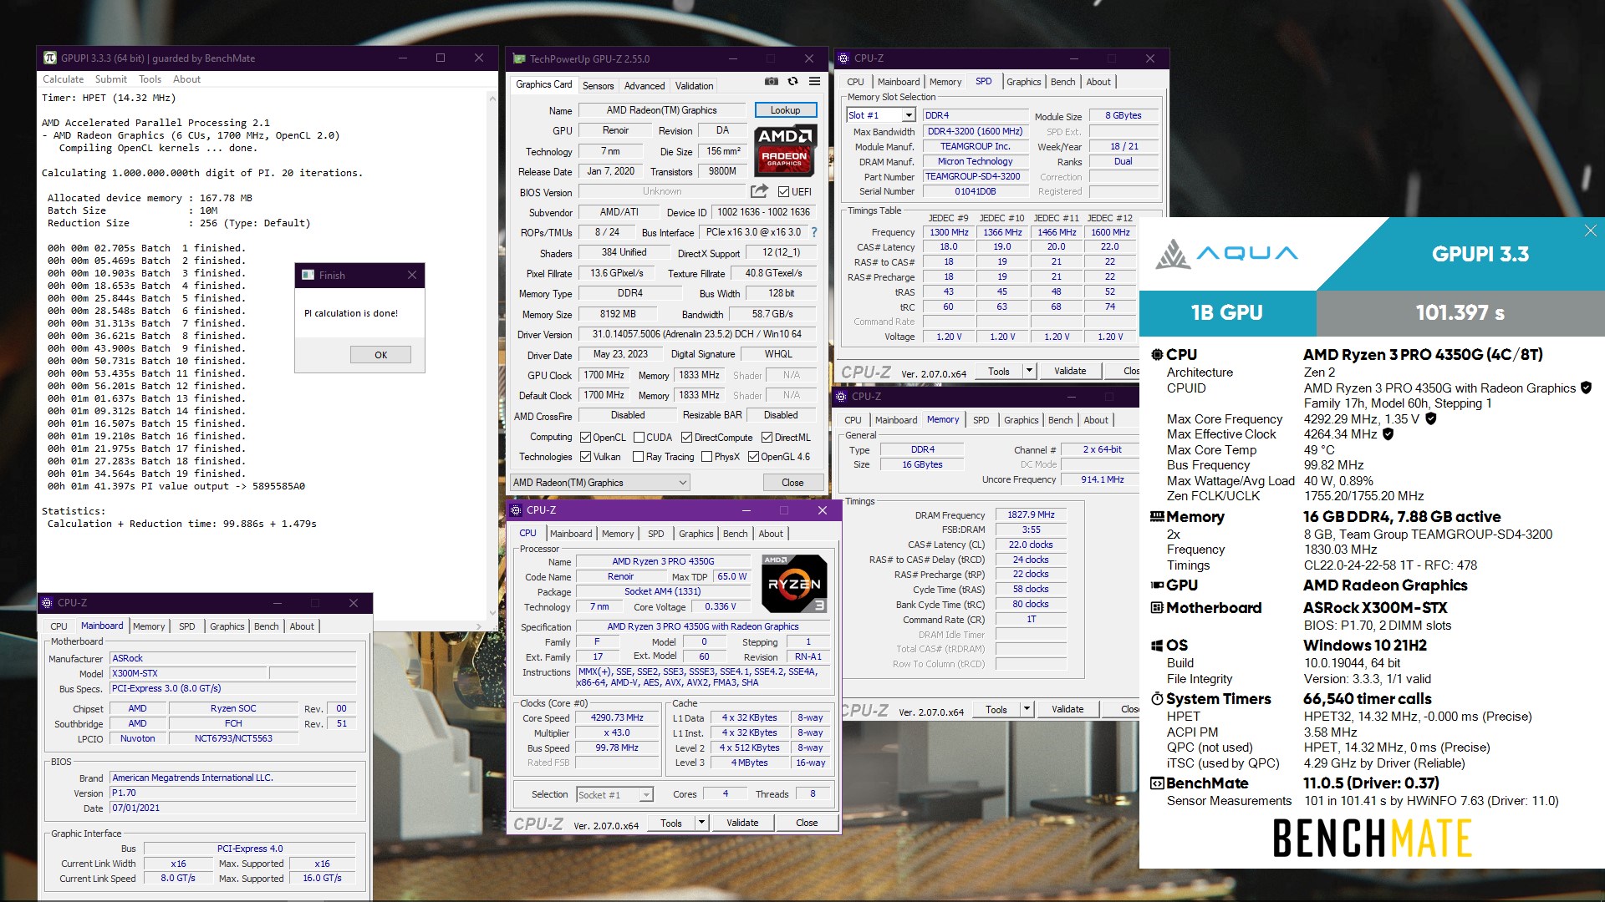Toggle the Vulkan checkbox
Screen dimensions: 1605x902
coord(586,457)
